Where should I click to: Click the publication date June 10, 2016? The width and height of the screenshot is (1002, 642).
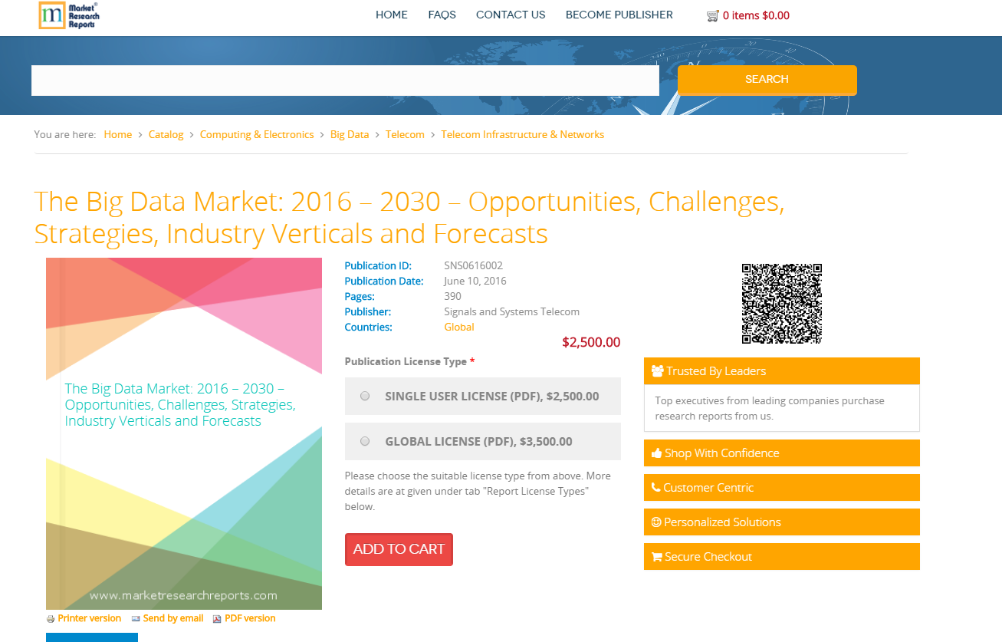click(x=475, y=281)
